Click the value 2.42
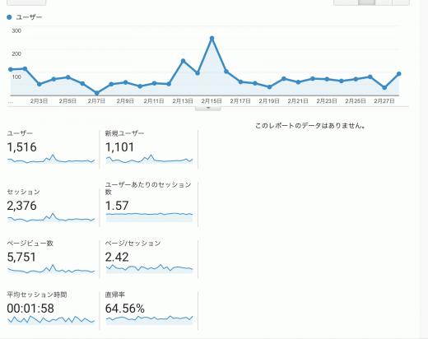Screen dimensions: 428x339 click(x=117, y=258)
